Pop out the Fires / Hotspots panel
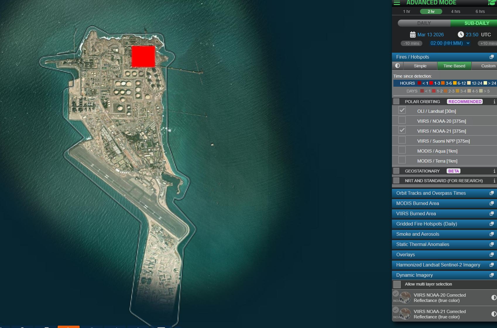497x328 pixels. [492, 57]
